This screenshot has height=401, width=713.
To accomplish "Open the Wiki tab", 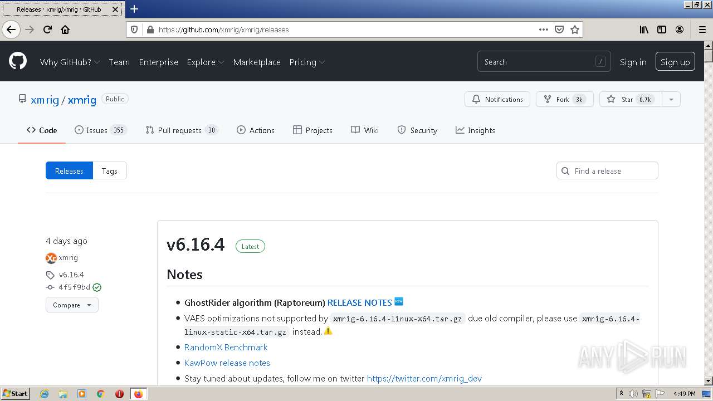I will 365,130.
